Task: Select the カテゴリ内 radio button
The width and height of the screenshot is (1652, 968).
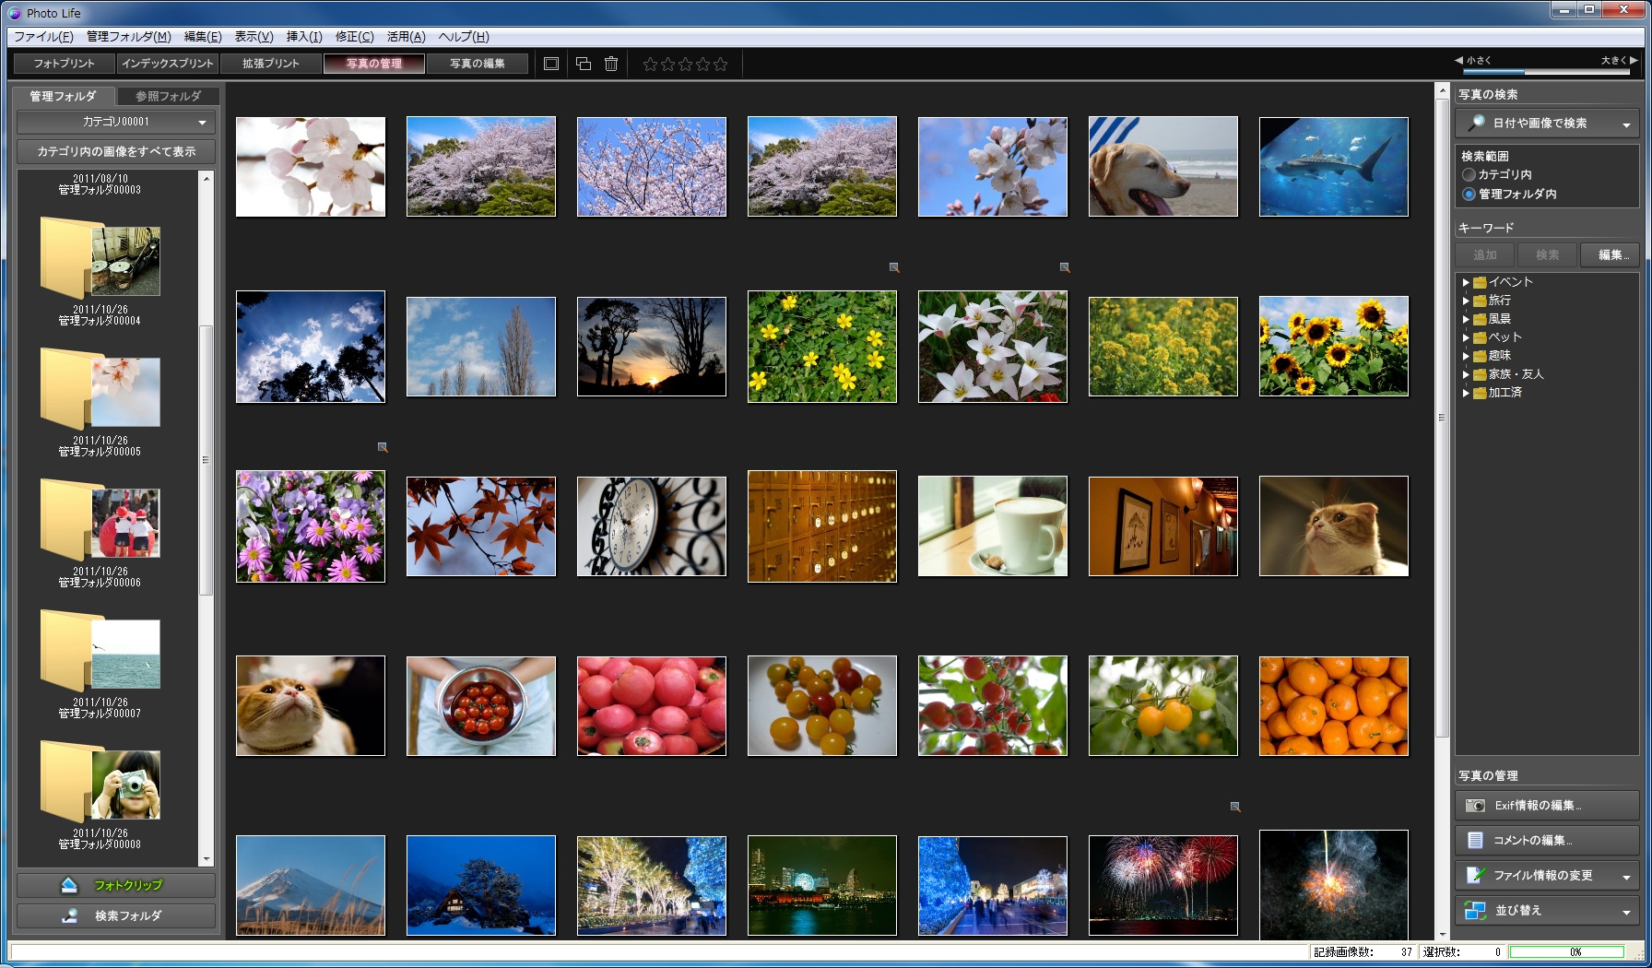Action: [1468, 174]
